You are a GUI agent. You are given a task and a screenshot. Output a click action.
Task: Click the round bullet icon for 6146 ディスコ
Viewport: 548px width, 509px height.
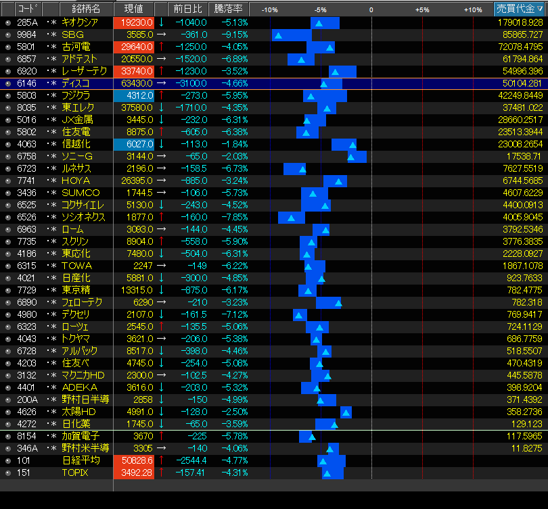(x=8, y=84)
